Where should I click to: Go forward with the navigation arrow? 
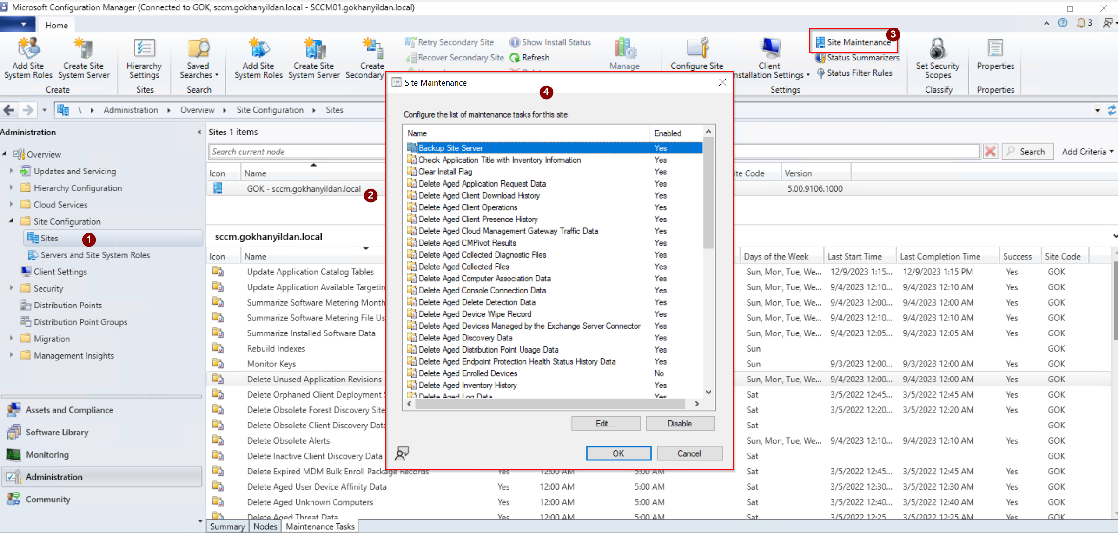27,110
